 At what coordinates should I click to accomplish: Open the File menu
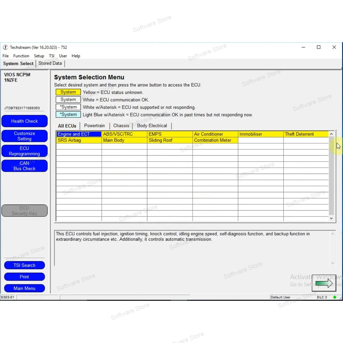tap(5, 56)
